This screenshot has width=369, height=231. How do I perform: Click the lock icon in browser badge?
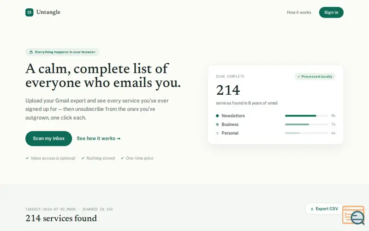coord(31,52)
